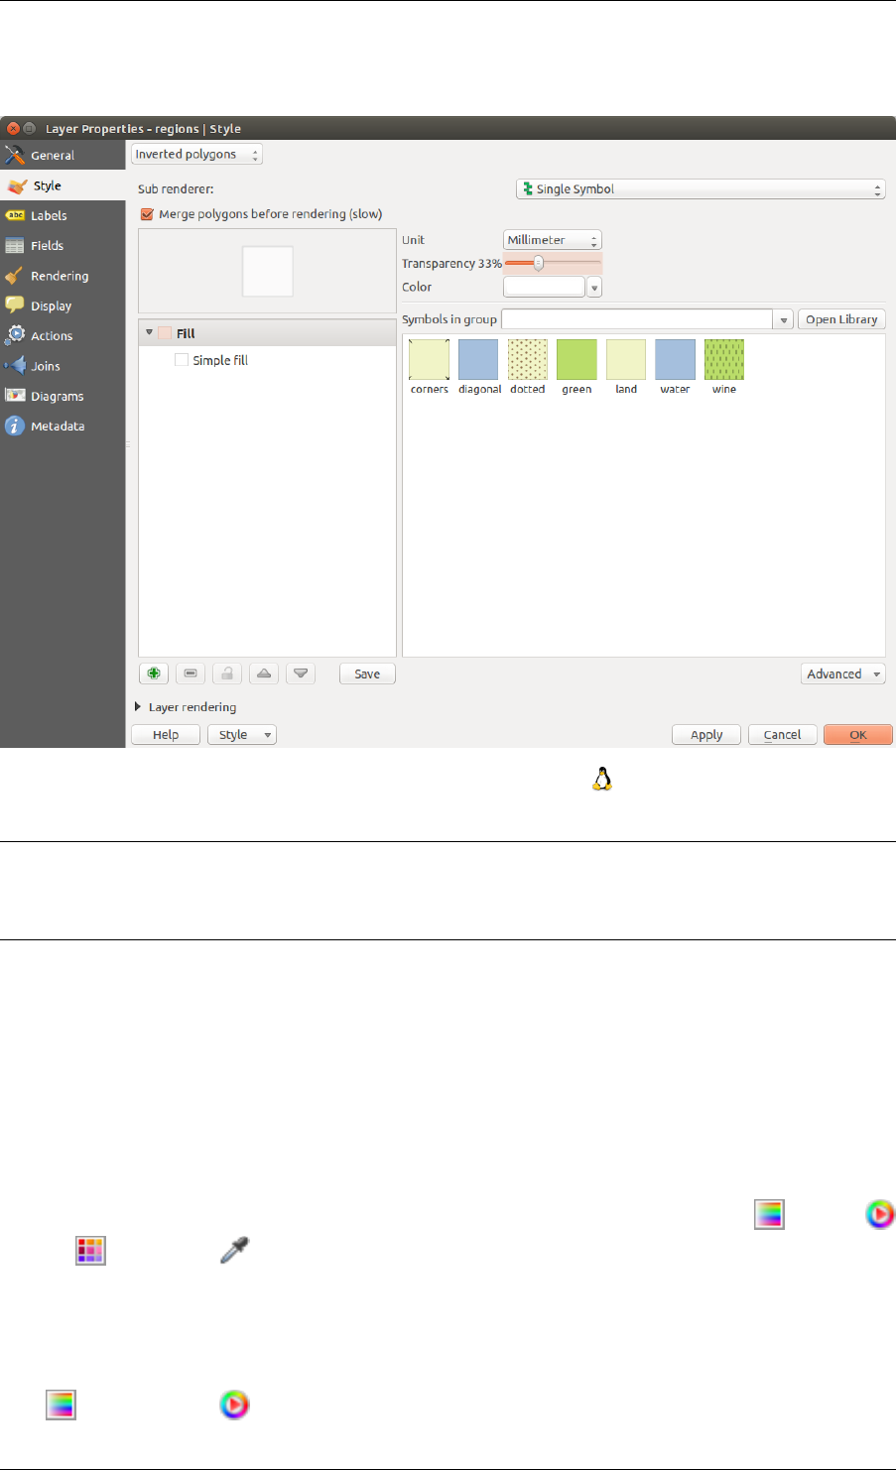
Task: Open the Rendering tab
Action: pos(63,276)
